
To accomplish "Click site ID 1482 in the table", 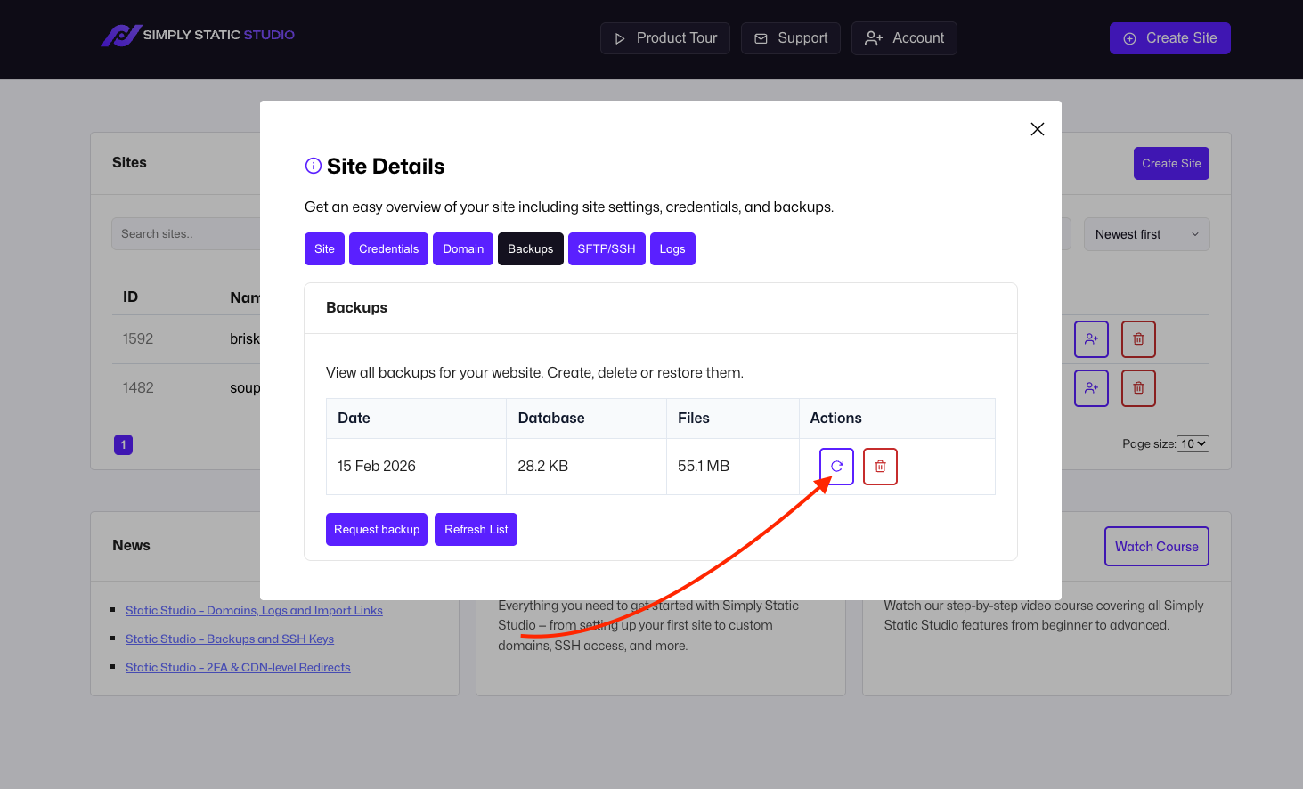I will click(x=138, y=388).
